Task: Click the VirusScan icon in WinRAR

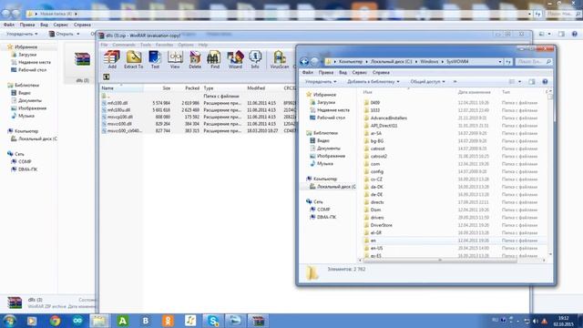Action: (x=280, y=59)
